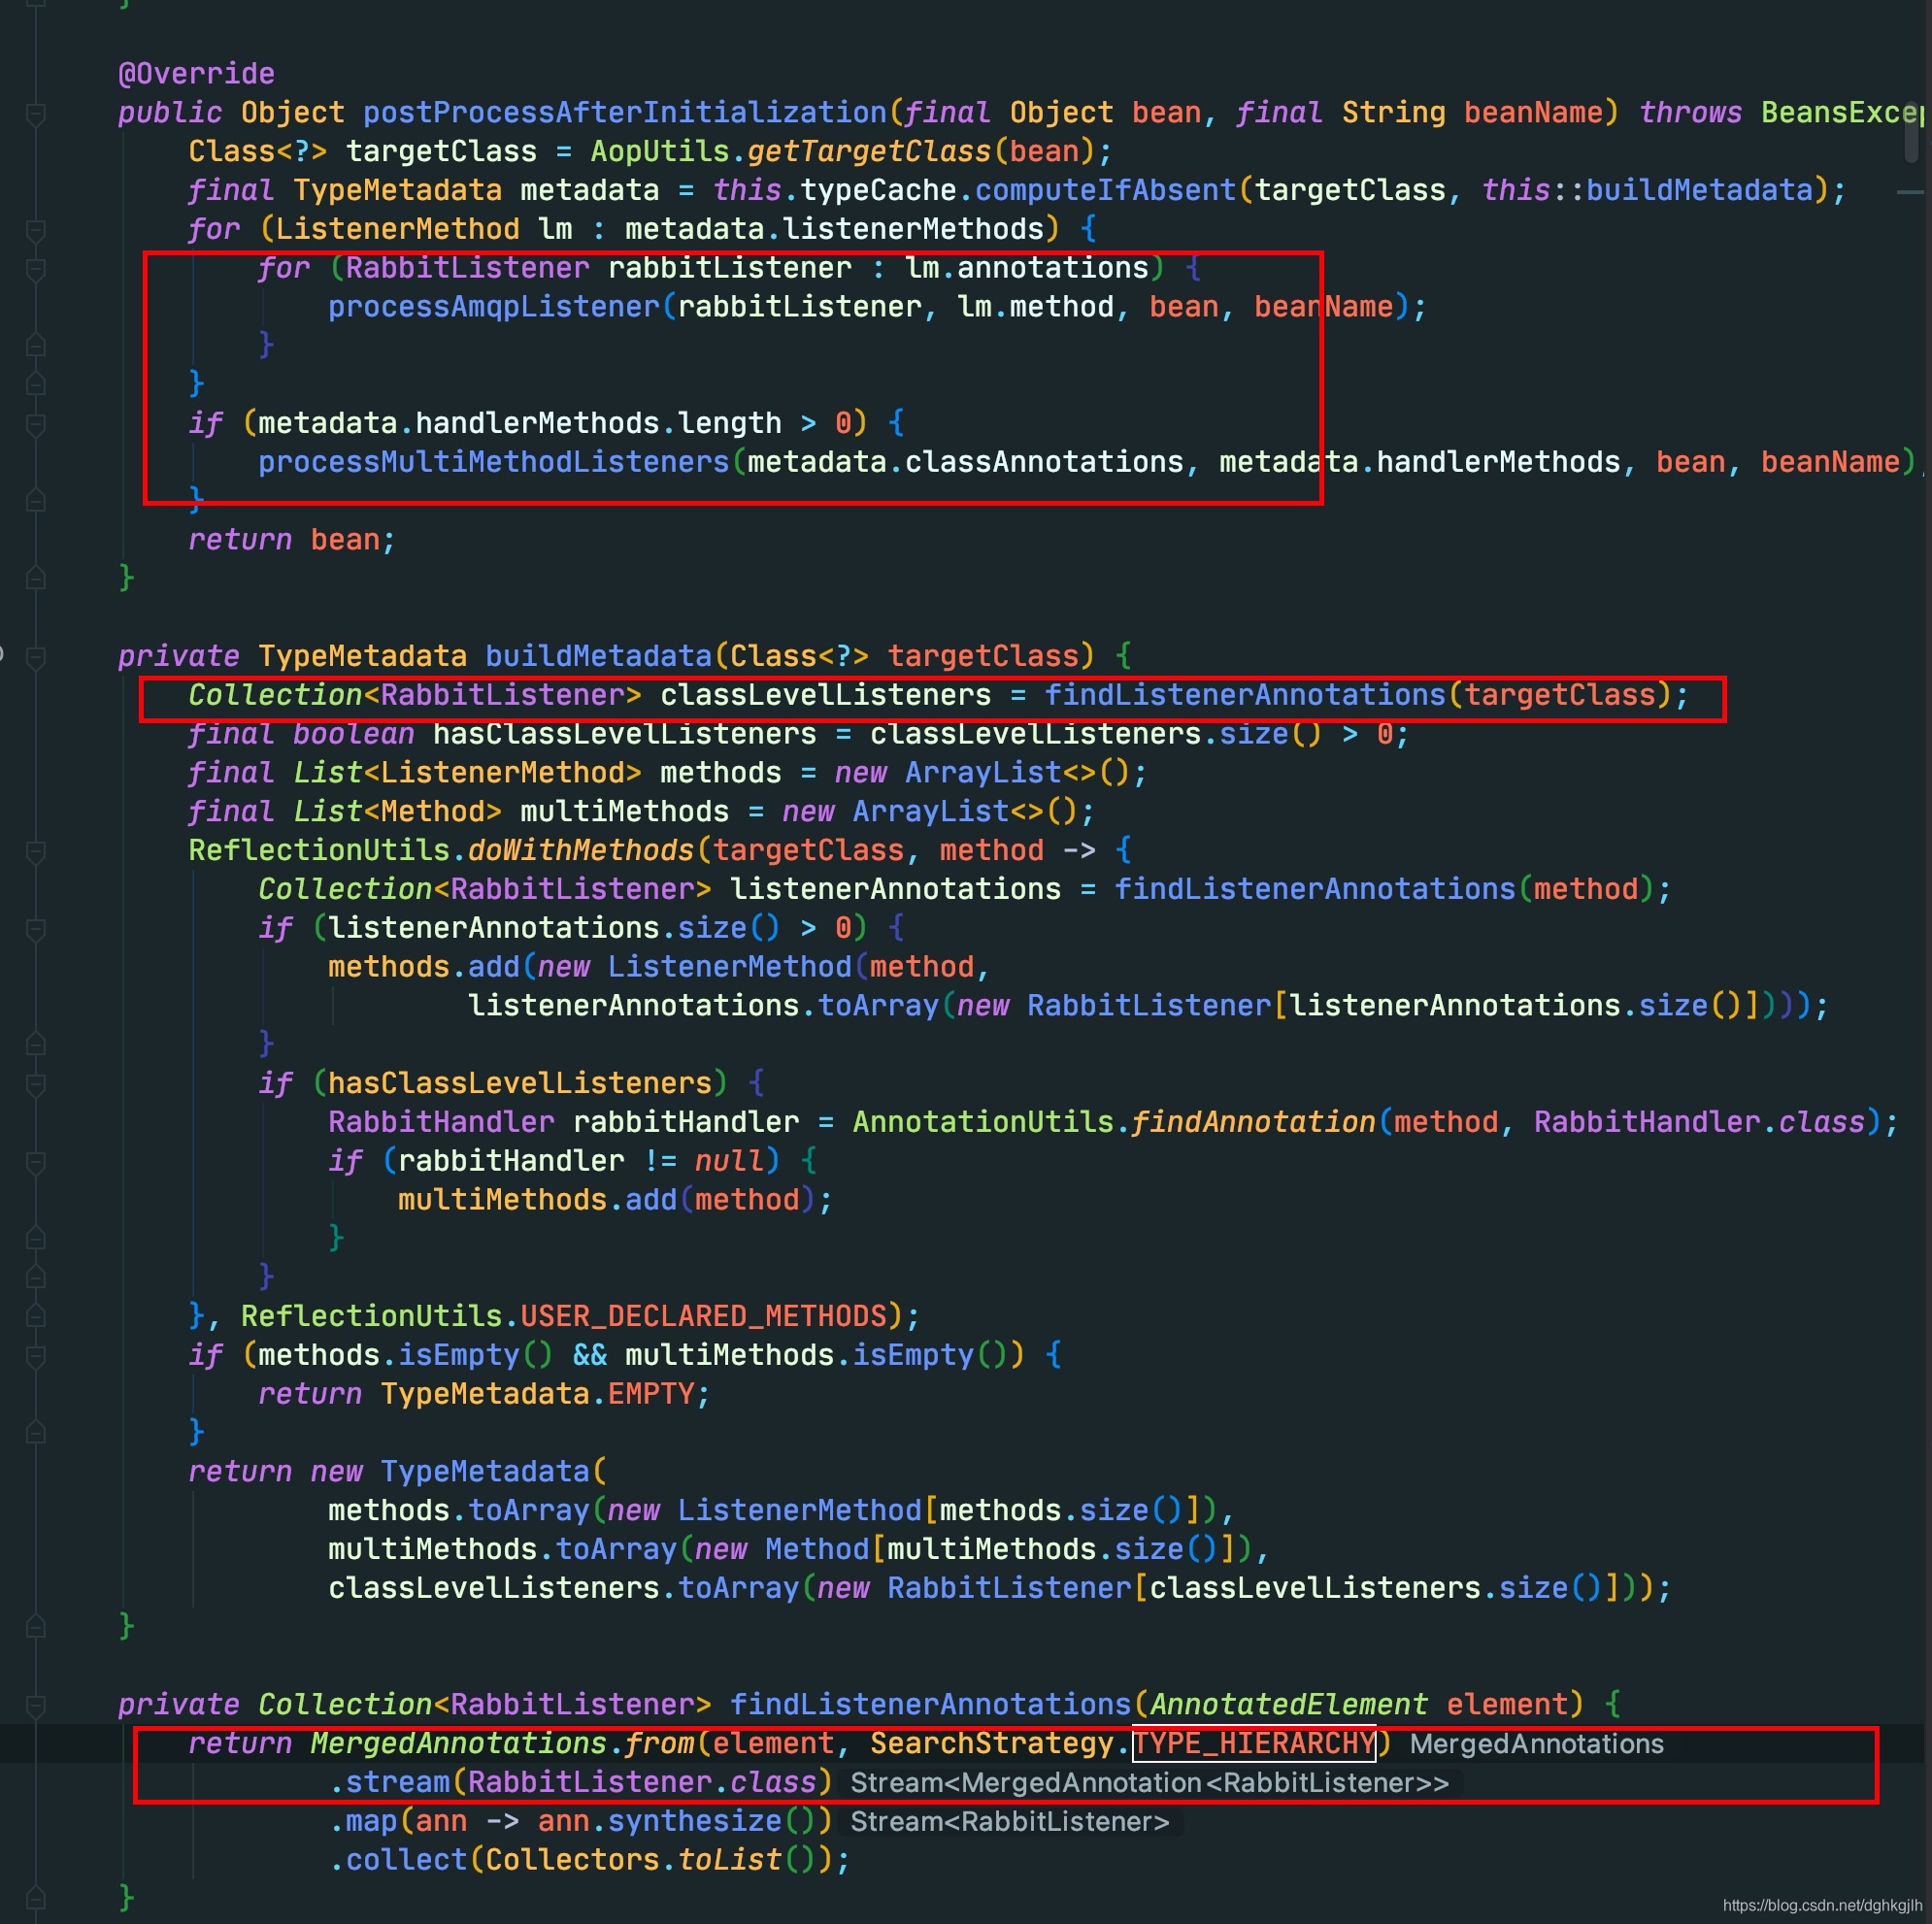Click the Stream<RabbitListener> inlay hint

point(1010,1822)
